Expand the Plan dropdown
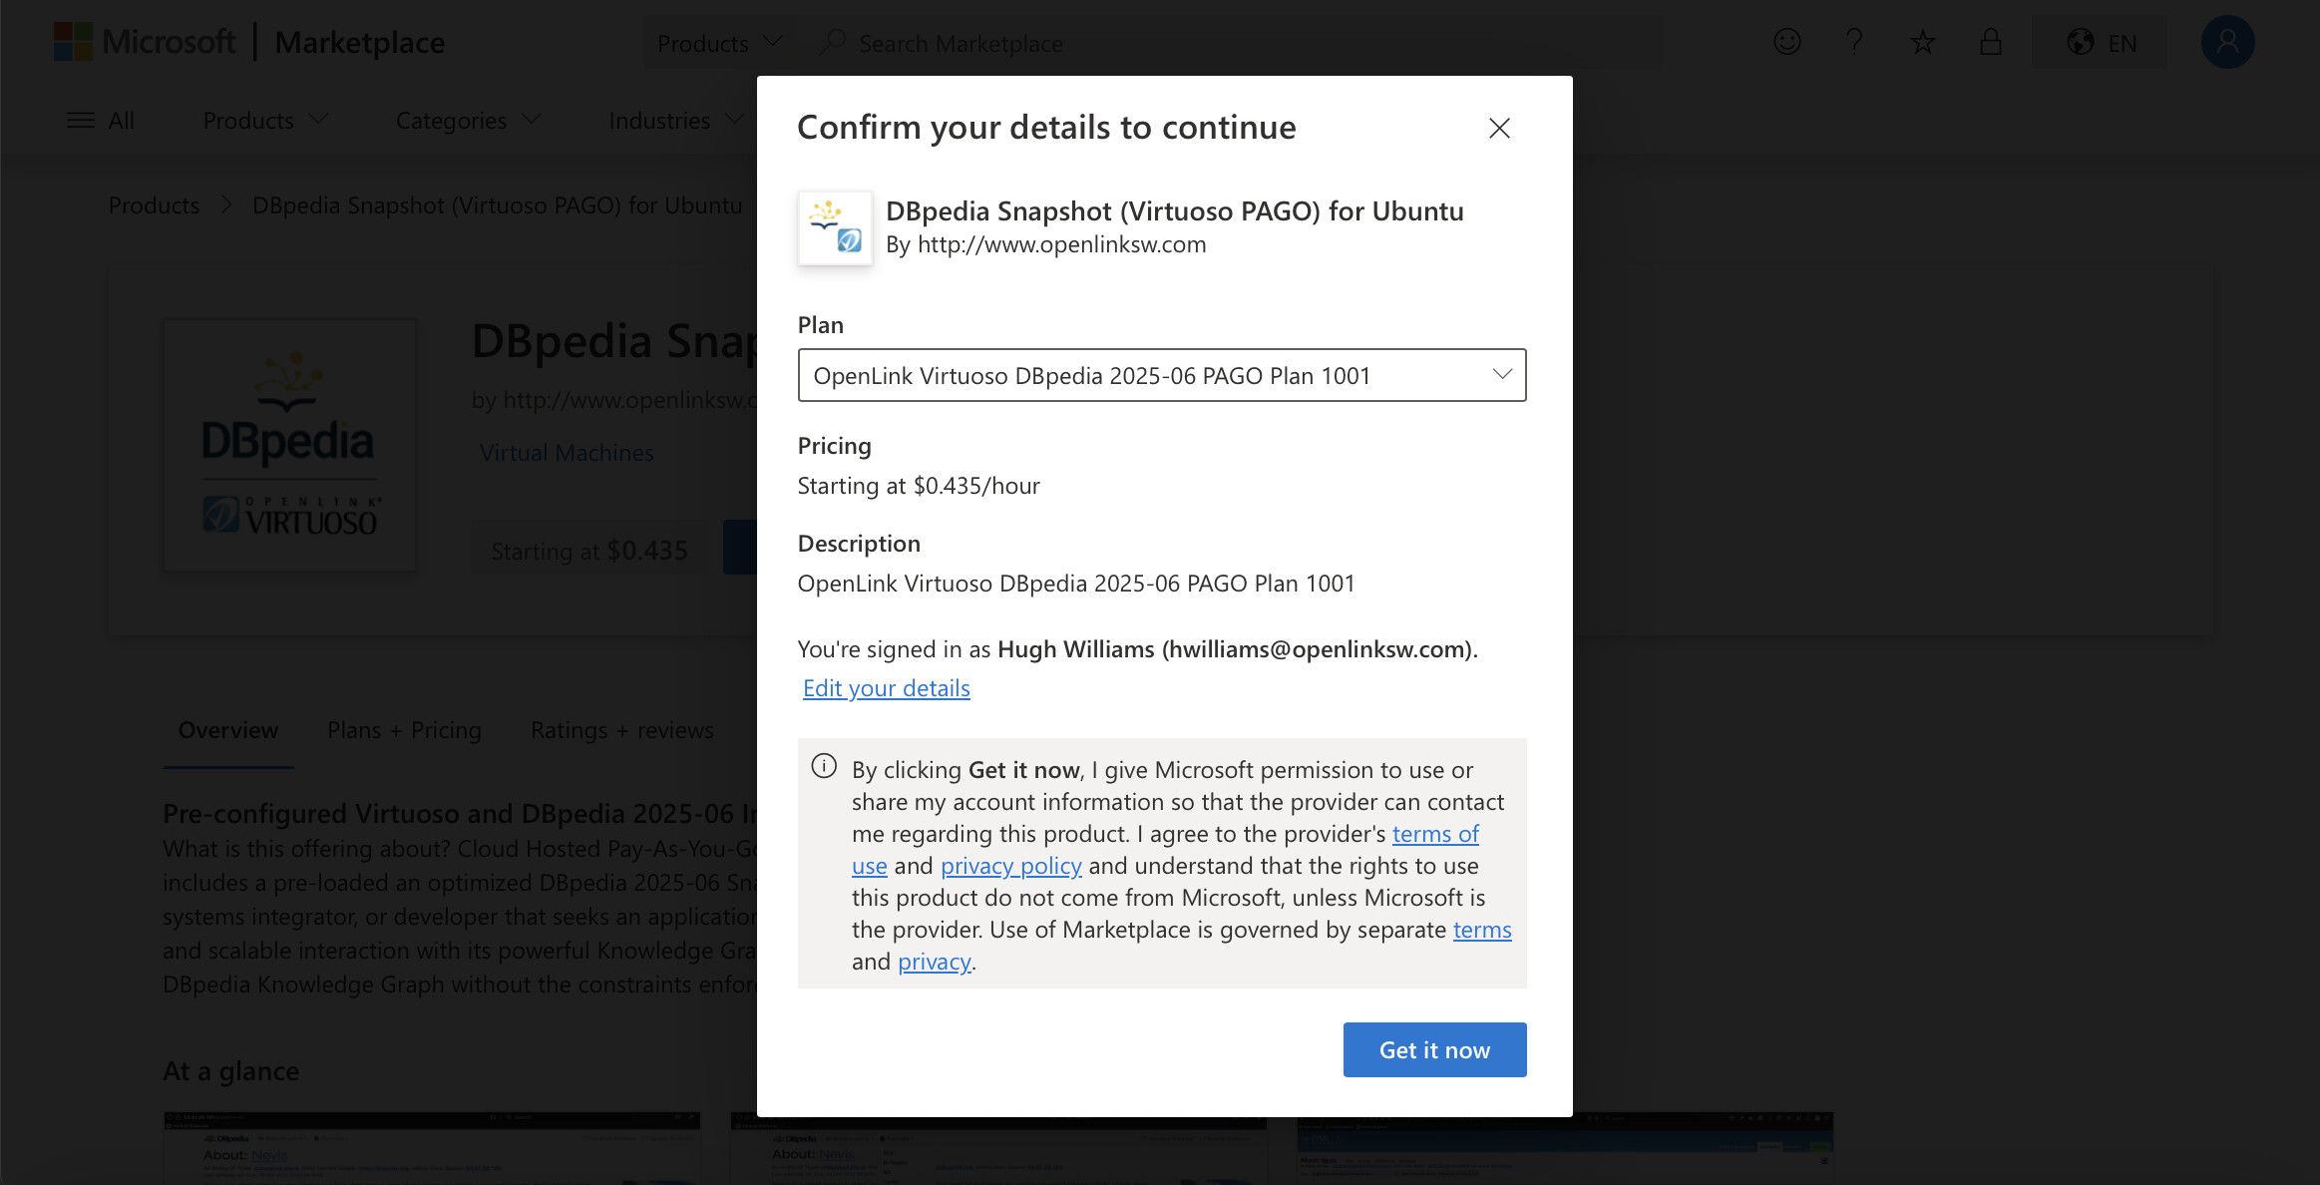The height and width of the screenshot is (1185, 2320). pos(1161,375)
